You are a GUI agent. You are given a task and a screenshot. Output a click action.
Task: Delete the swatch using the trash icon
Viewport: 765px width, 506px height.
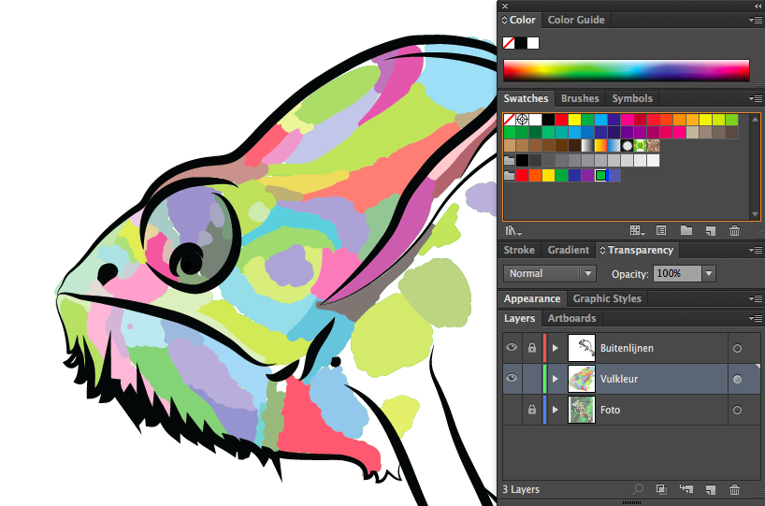(x=734, y=230)
